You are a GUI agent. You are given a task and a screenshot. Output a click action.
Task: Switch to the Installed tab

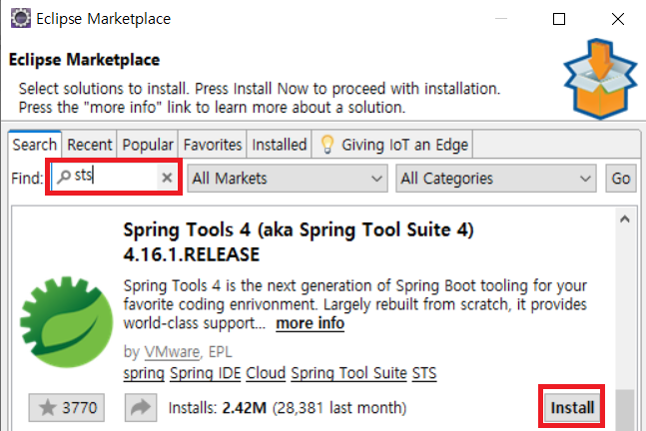point(280,145)
